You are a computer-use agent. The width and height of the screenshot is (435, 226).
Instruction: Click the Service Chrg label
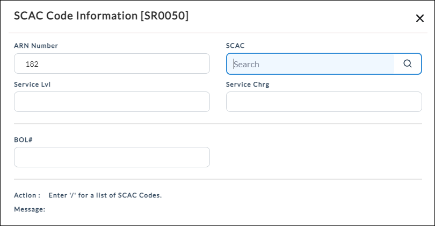(x=248, y=84)
